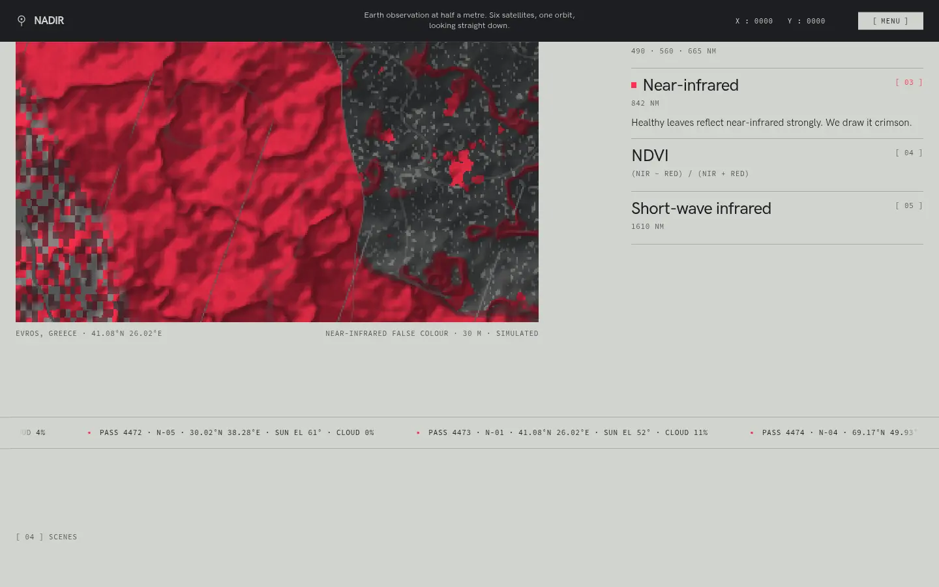Viewport: 939px width, 587px height.
Task: Click the [ 03 ] band index
Action: tap(909, 82)
